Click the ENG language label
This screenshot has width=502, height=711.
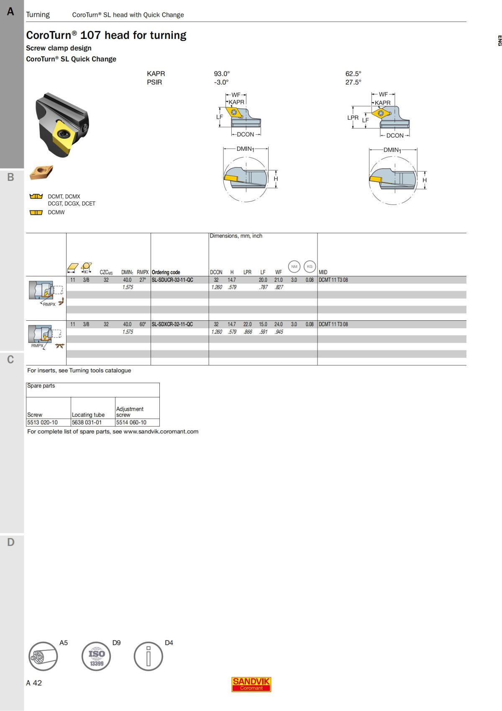pyautogui.click(x=499, y=41)
